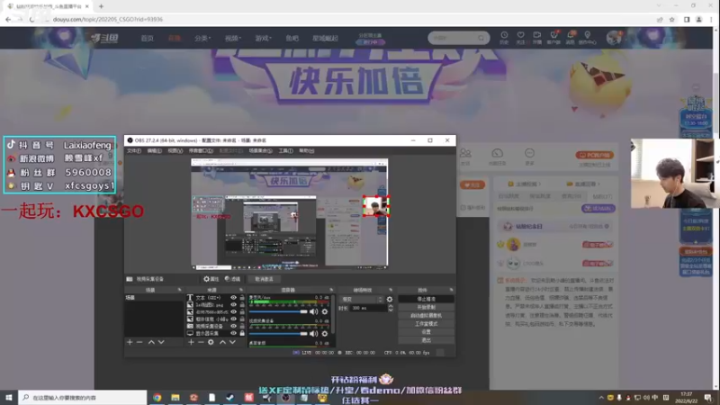Hide the 显示器采集 source
Screen dimensions: 720x405
pos(233,333)
